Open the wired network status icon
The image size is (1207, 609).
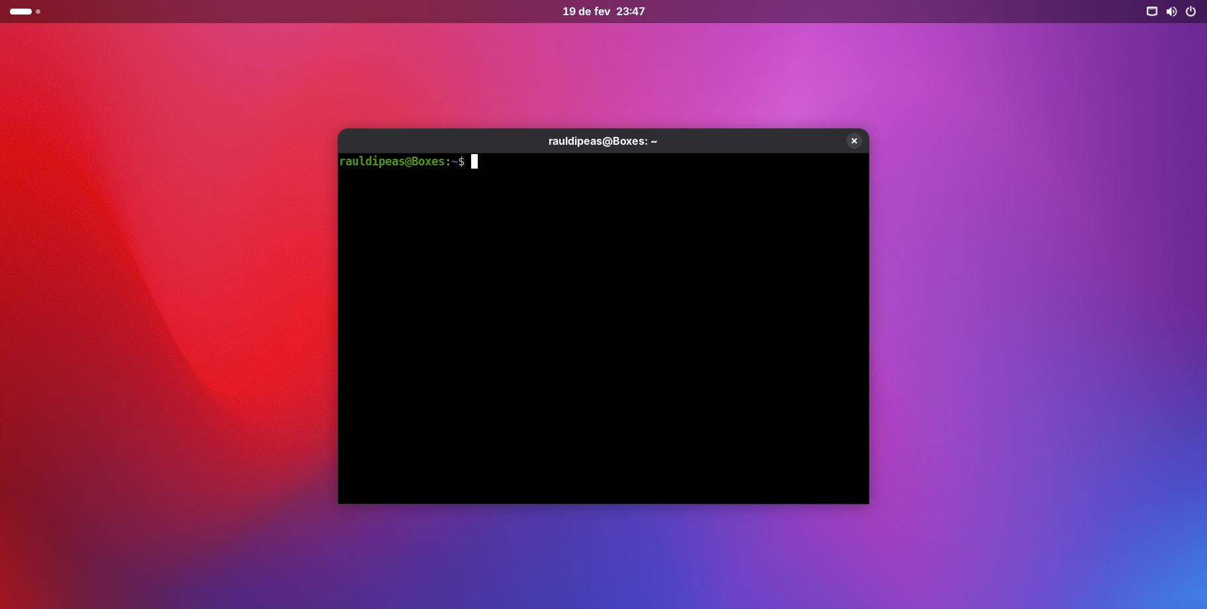coord(1151,11)
